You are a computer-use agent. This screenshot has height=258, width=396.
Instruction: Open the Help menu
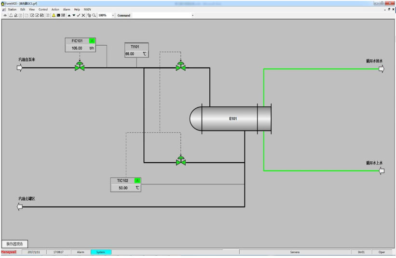click(x=77, y=9)
